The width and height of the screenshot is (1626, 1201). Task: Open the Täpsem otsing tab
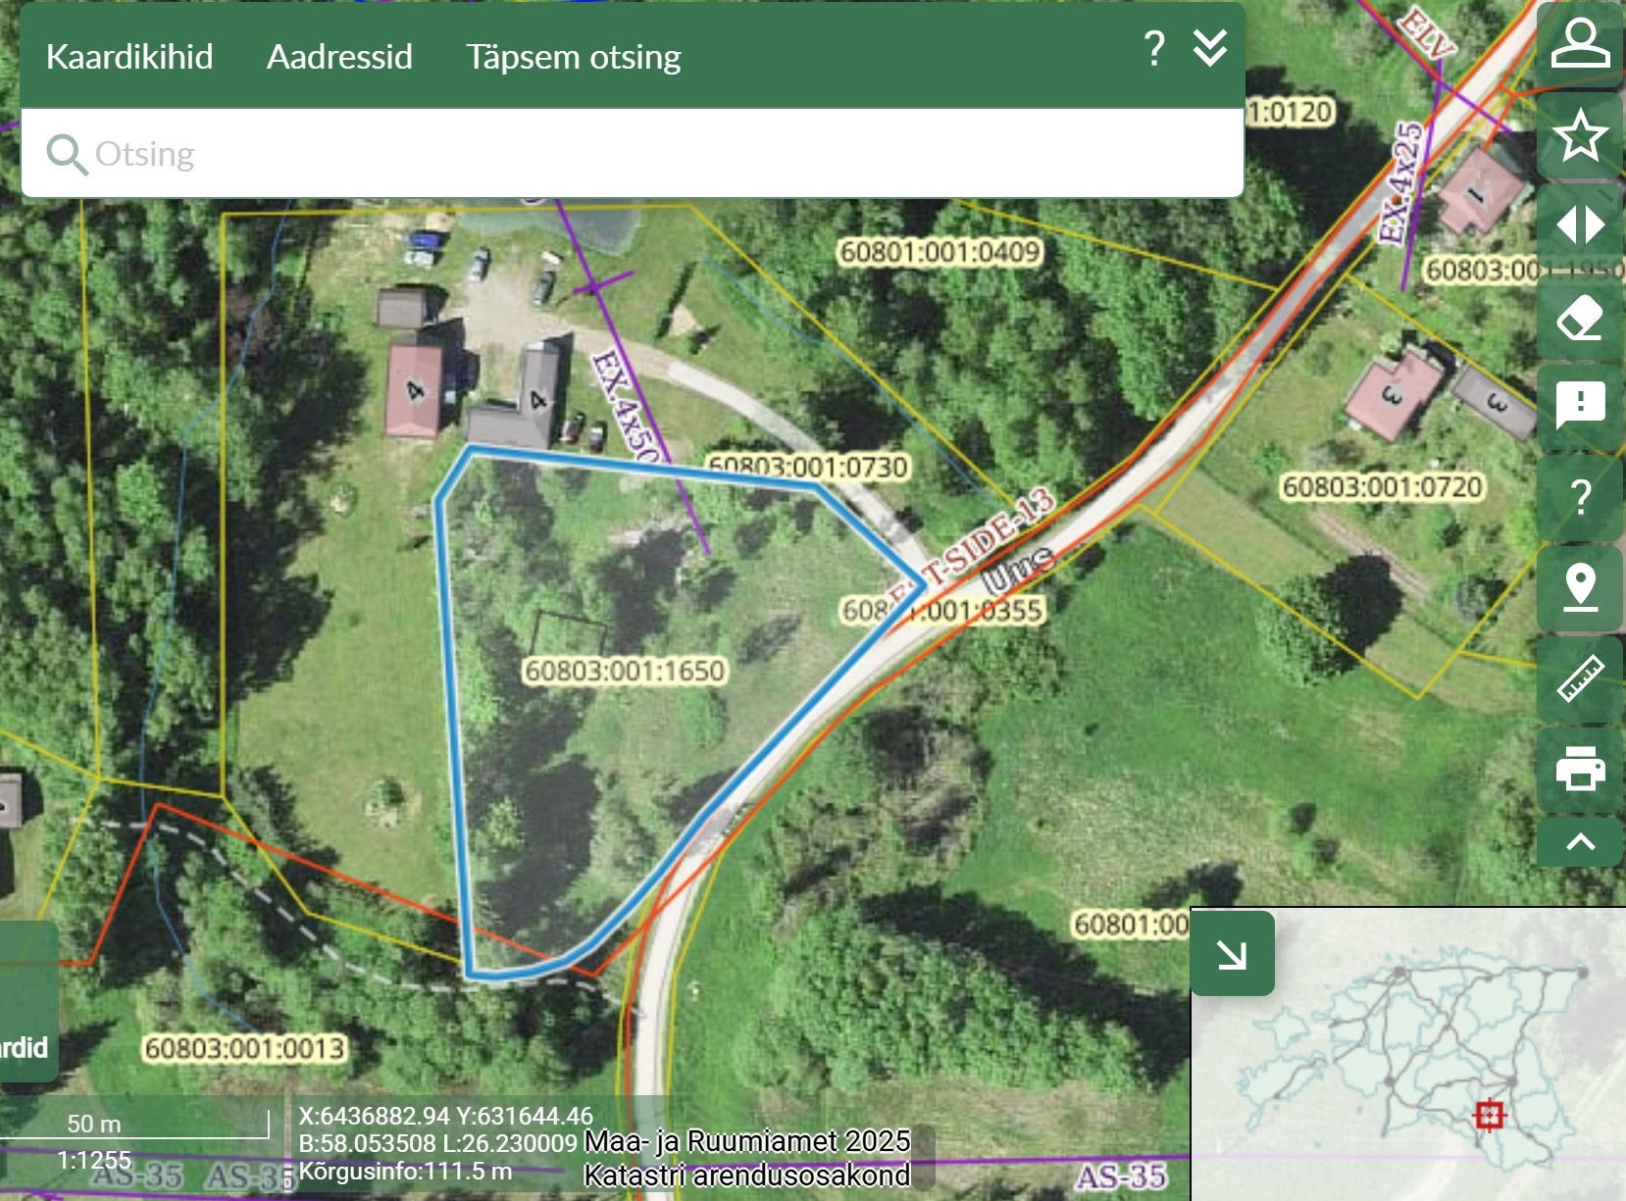pos(573,57)
